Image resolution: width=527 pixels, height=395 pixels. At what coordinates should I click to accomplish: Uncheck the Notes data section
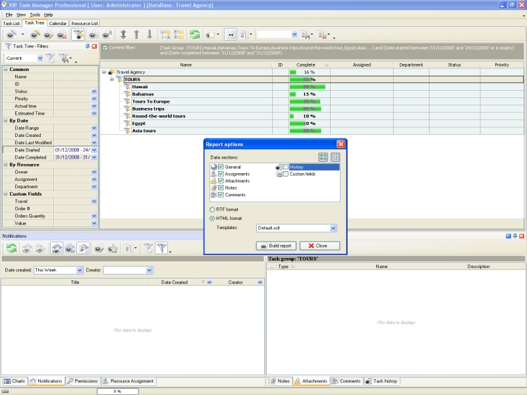[221, 188]
